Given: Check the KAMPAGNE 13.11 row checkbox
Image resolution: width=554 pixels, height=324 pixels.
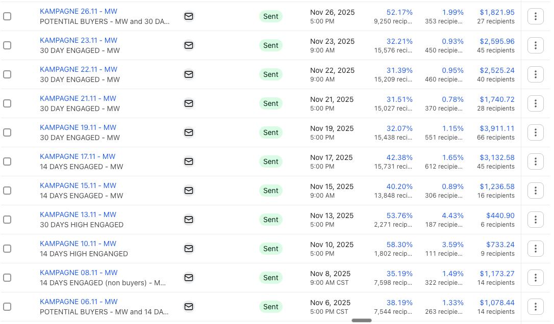Looking at the screenshot, I should coord(7,220).
